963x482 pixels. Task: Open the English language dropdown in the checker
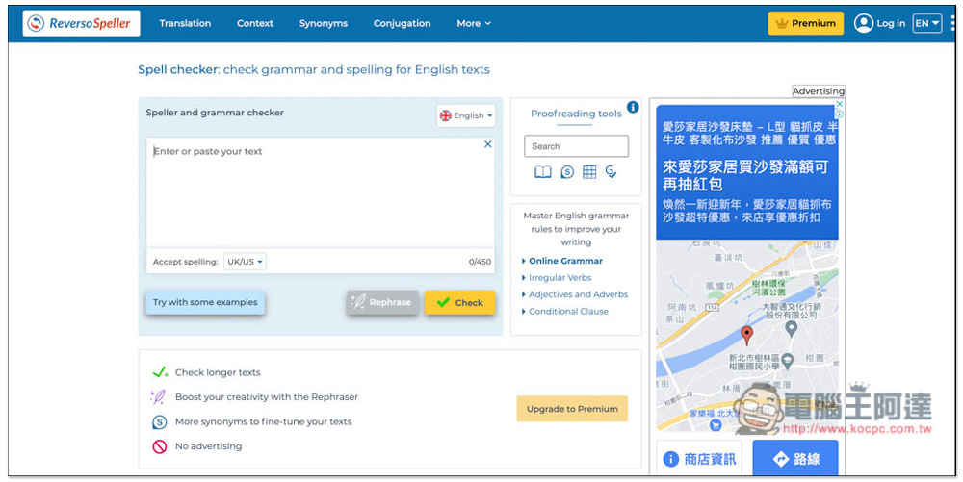(x=466, y=115)
